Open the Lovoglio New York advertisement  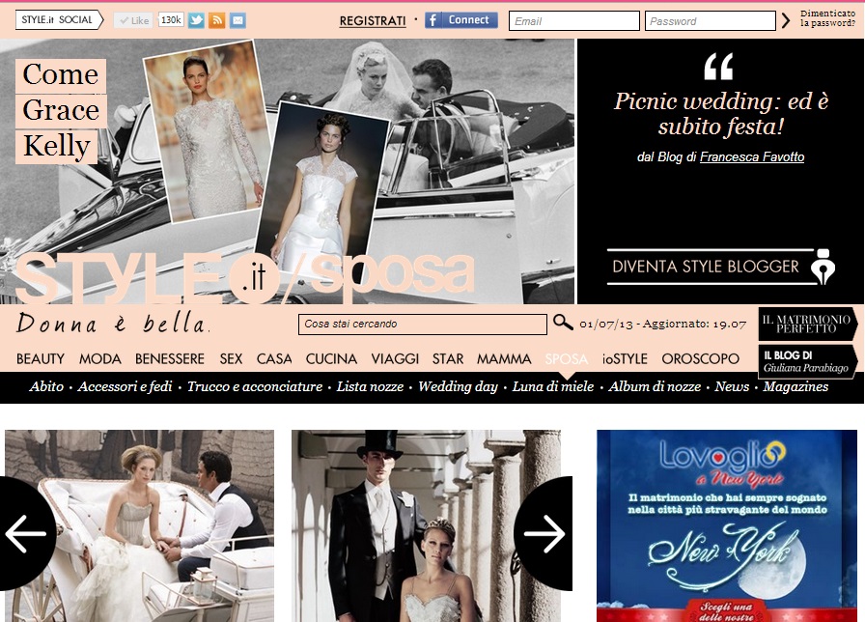pos(726,525)
